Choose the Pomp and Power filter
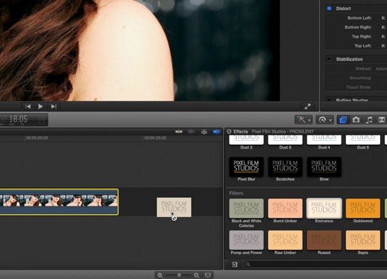 [x=246, y=240]
